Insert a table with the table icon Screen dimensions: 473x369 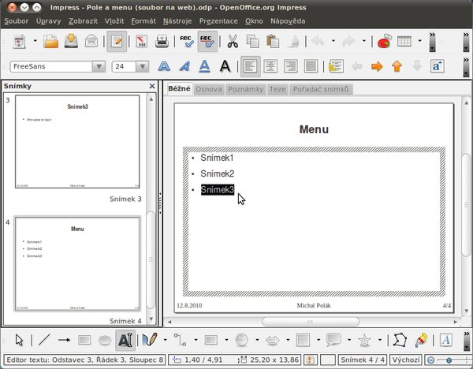(x=404, y=41)
